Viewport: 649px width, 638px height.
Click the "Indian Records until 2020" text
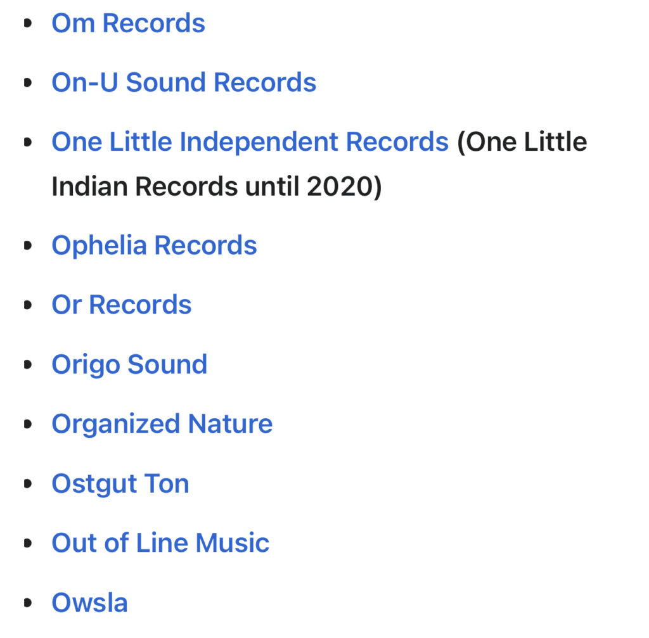pos(216,187)
